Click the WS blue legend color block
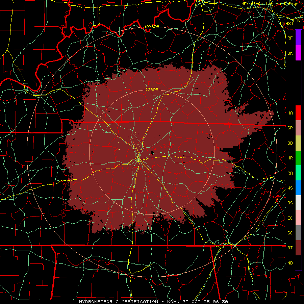The width and height of the screenshot is (304, 304). click(x=298, y=188)
